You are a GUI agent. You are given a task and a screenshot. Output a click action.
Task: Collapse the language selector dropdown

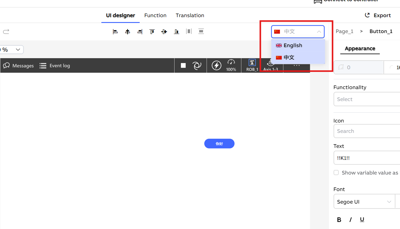pos(319,32)
